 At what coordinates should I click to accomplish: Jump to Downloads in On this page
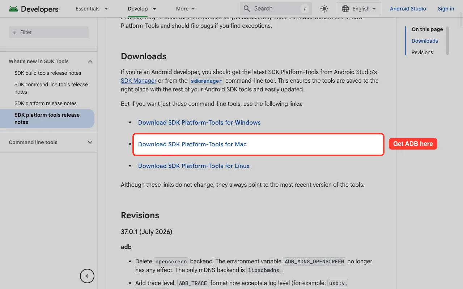coord(425,41)
